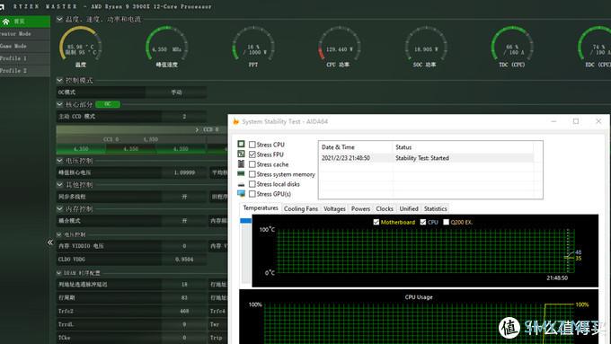Click the 行周期 value 83
Image resolution: width=611 pixels, height=344 pixels.
point(184,297)
